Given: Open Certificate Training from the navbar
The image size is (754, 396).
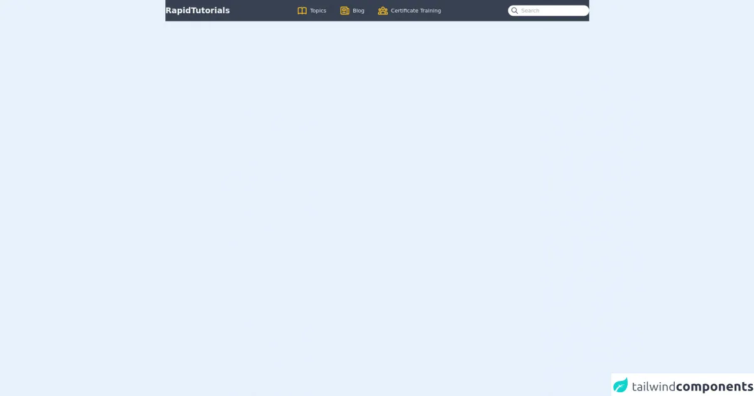Looking at the screenshot, I should 415,11.
